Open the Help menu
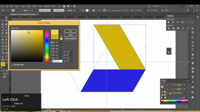Image resolution: width=200 pixels, height=112 pixels. [53, 6]
